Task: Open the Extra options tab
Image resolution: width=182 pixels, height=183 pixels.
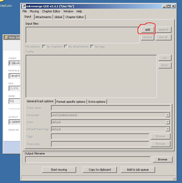Action: coord(97,102)
